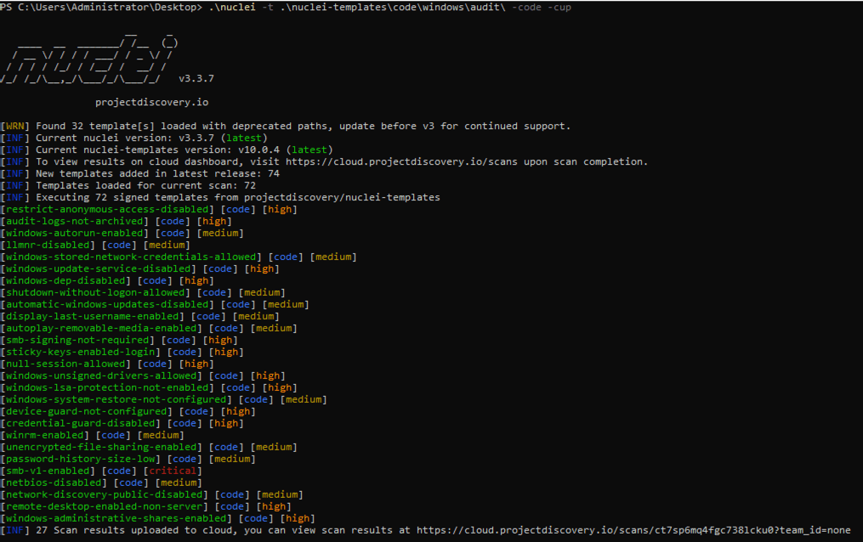Click the netbios-disabled template name

tap(54, 483)
